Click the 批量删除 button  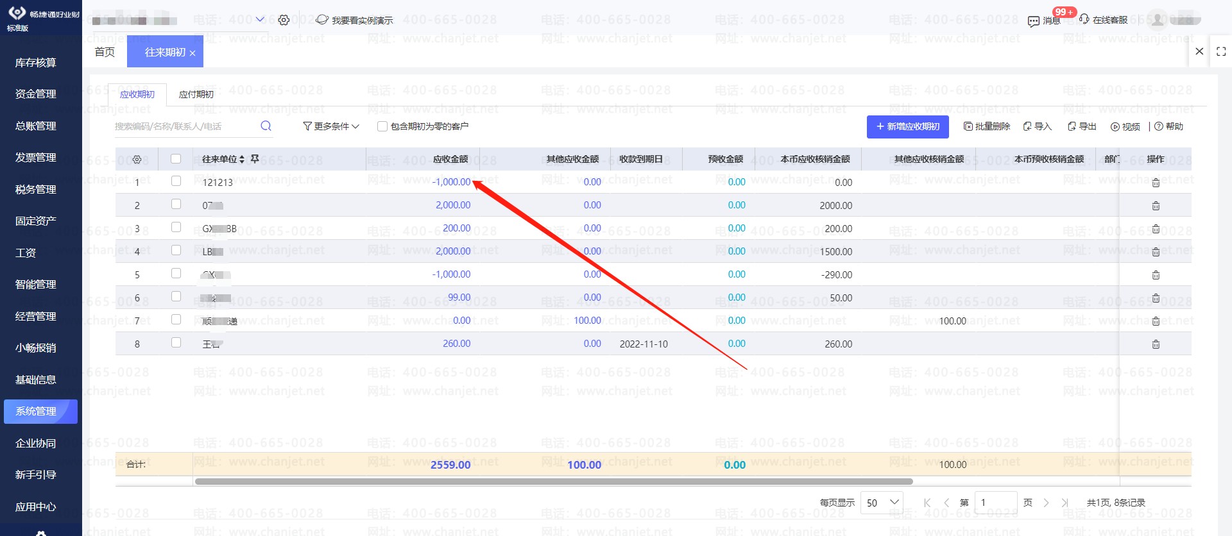coord(987,127)
